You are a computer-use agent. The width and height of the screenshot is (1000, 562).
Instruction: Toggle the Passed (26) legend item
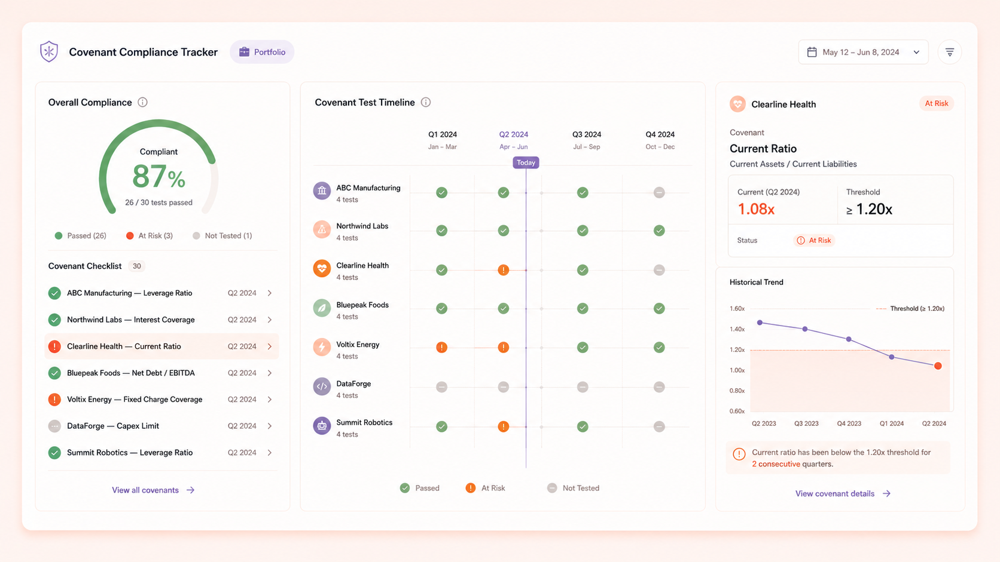click(80, 236)
